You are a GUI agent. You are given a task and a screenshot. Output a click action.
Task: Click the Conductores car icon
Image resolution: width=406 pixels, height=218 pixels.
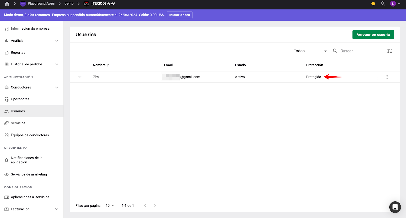tap(7, 87)
